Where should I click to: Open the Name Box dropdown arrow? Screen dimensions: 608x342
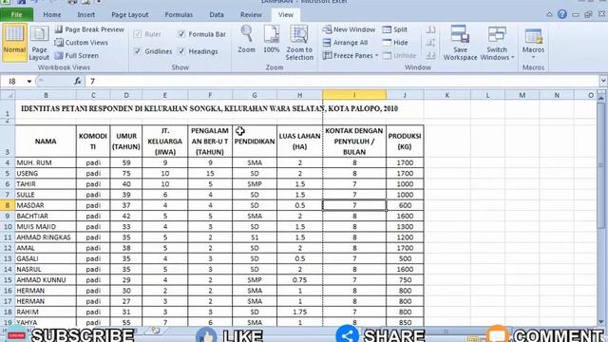tap(29, 81)
